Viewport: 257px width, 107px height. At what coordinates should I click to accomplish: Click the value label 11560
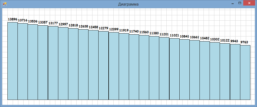(x=144, y=32)
